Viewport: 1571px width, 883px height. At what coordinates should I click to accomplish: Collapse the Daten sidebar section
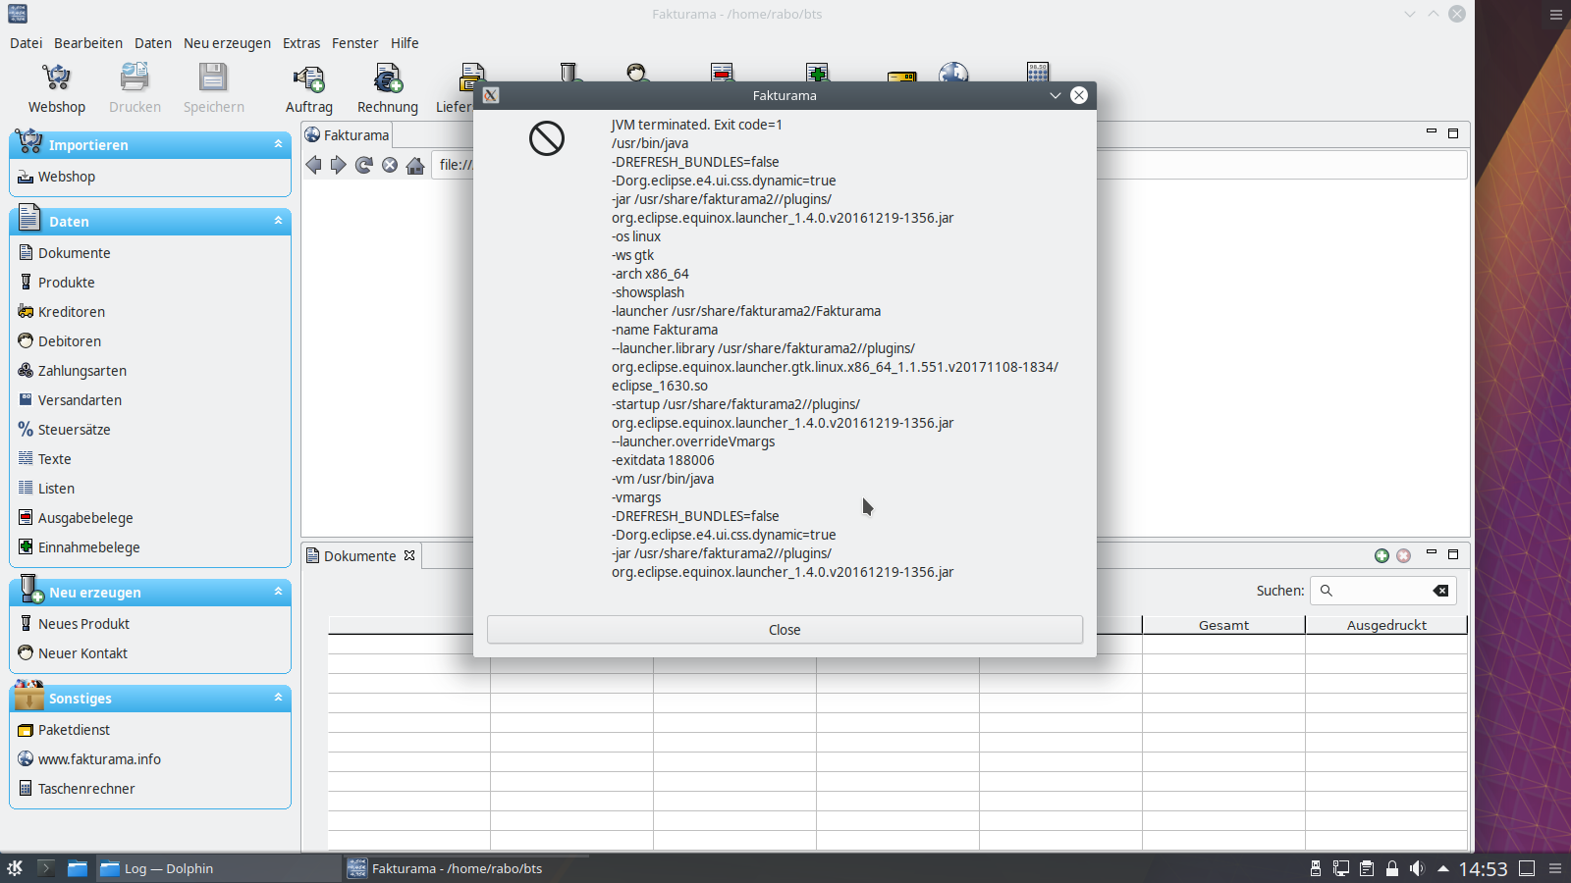(x=279, y=221)
